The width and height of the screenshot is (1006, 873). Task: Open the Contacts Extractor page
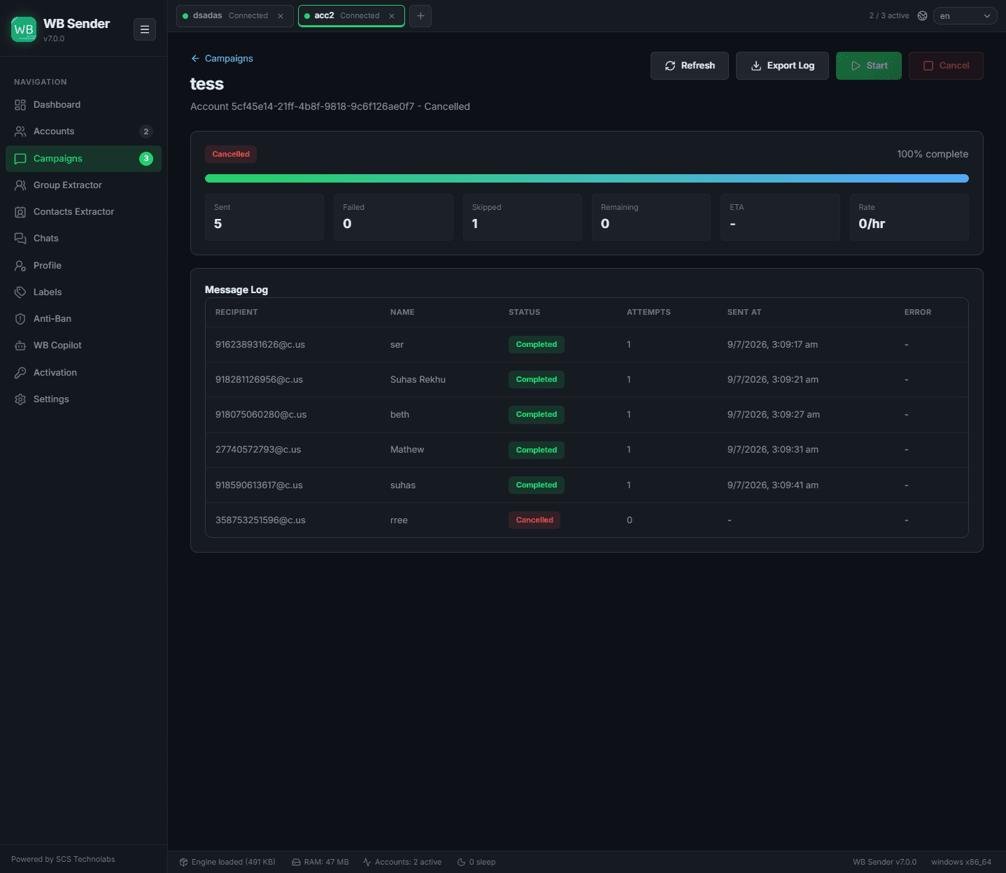(x=83, y=212)
